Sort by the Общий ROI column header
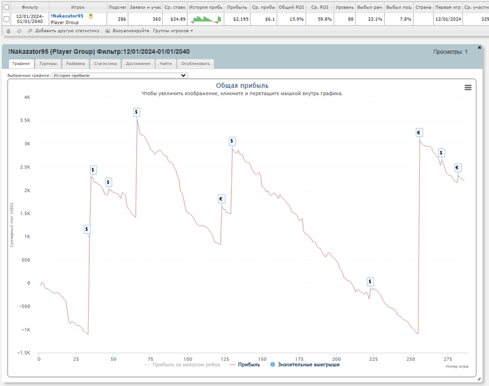Screen dimensions: 489x386 click(x=291, y=7)
